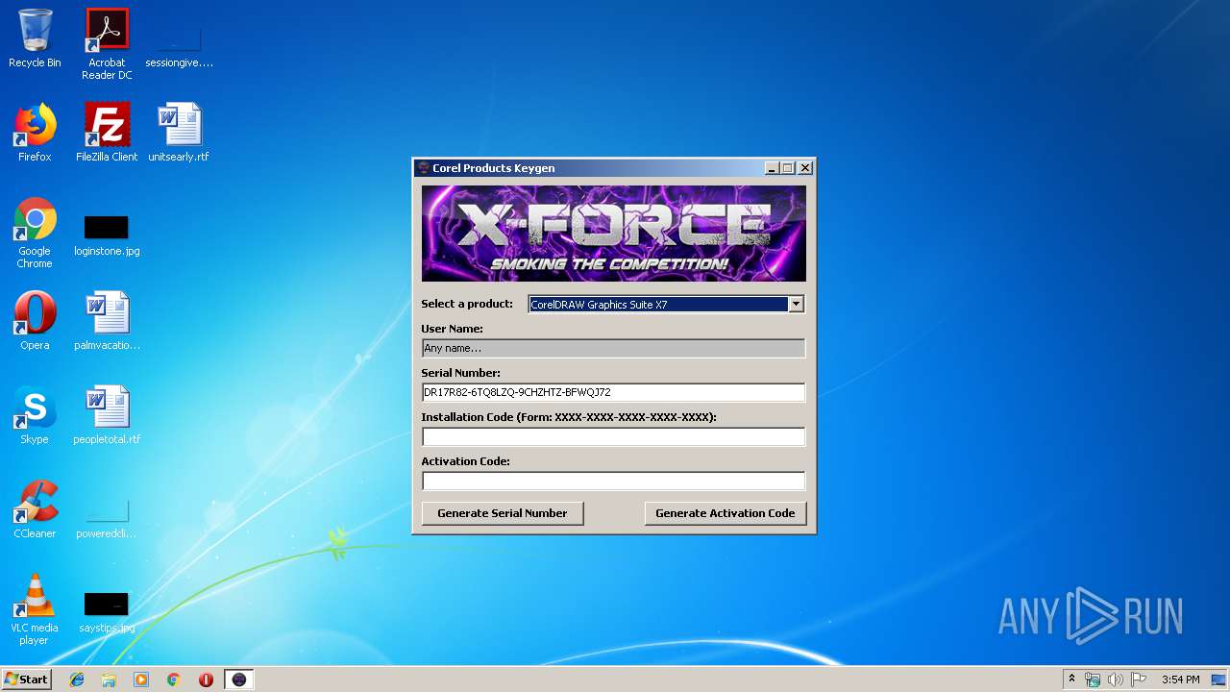This screenshot has width=1230, height=692.
Task: Open Windows Explorer folder in taskbar
Action: (109, 680)
